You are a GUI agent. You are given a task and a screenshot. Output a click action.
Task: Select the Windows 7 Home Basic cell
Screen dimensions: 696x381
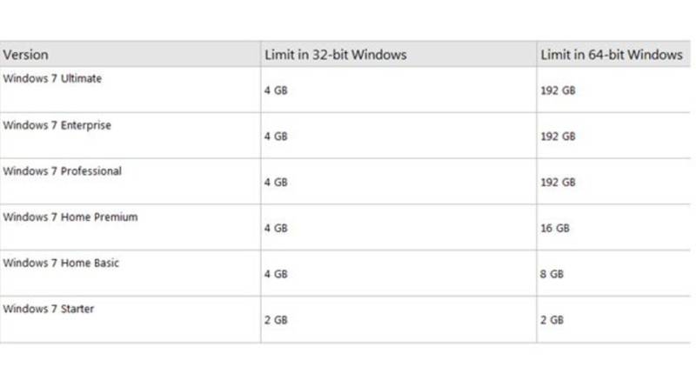click(x=61, y=263)
